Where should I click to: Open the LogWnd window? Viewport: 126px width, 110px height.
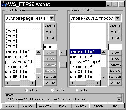click(x=45, y=106)
